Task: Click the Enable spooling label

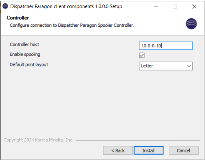Action: (25, 54)
